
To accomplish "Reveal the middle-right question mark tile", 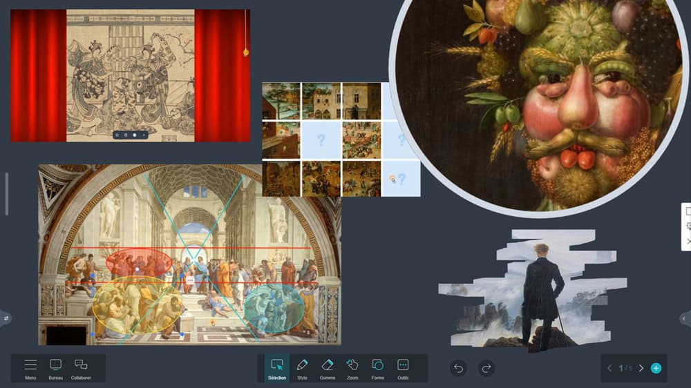I will [399, 140].
